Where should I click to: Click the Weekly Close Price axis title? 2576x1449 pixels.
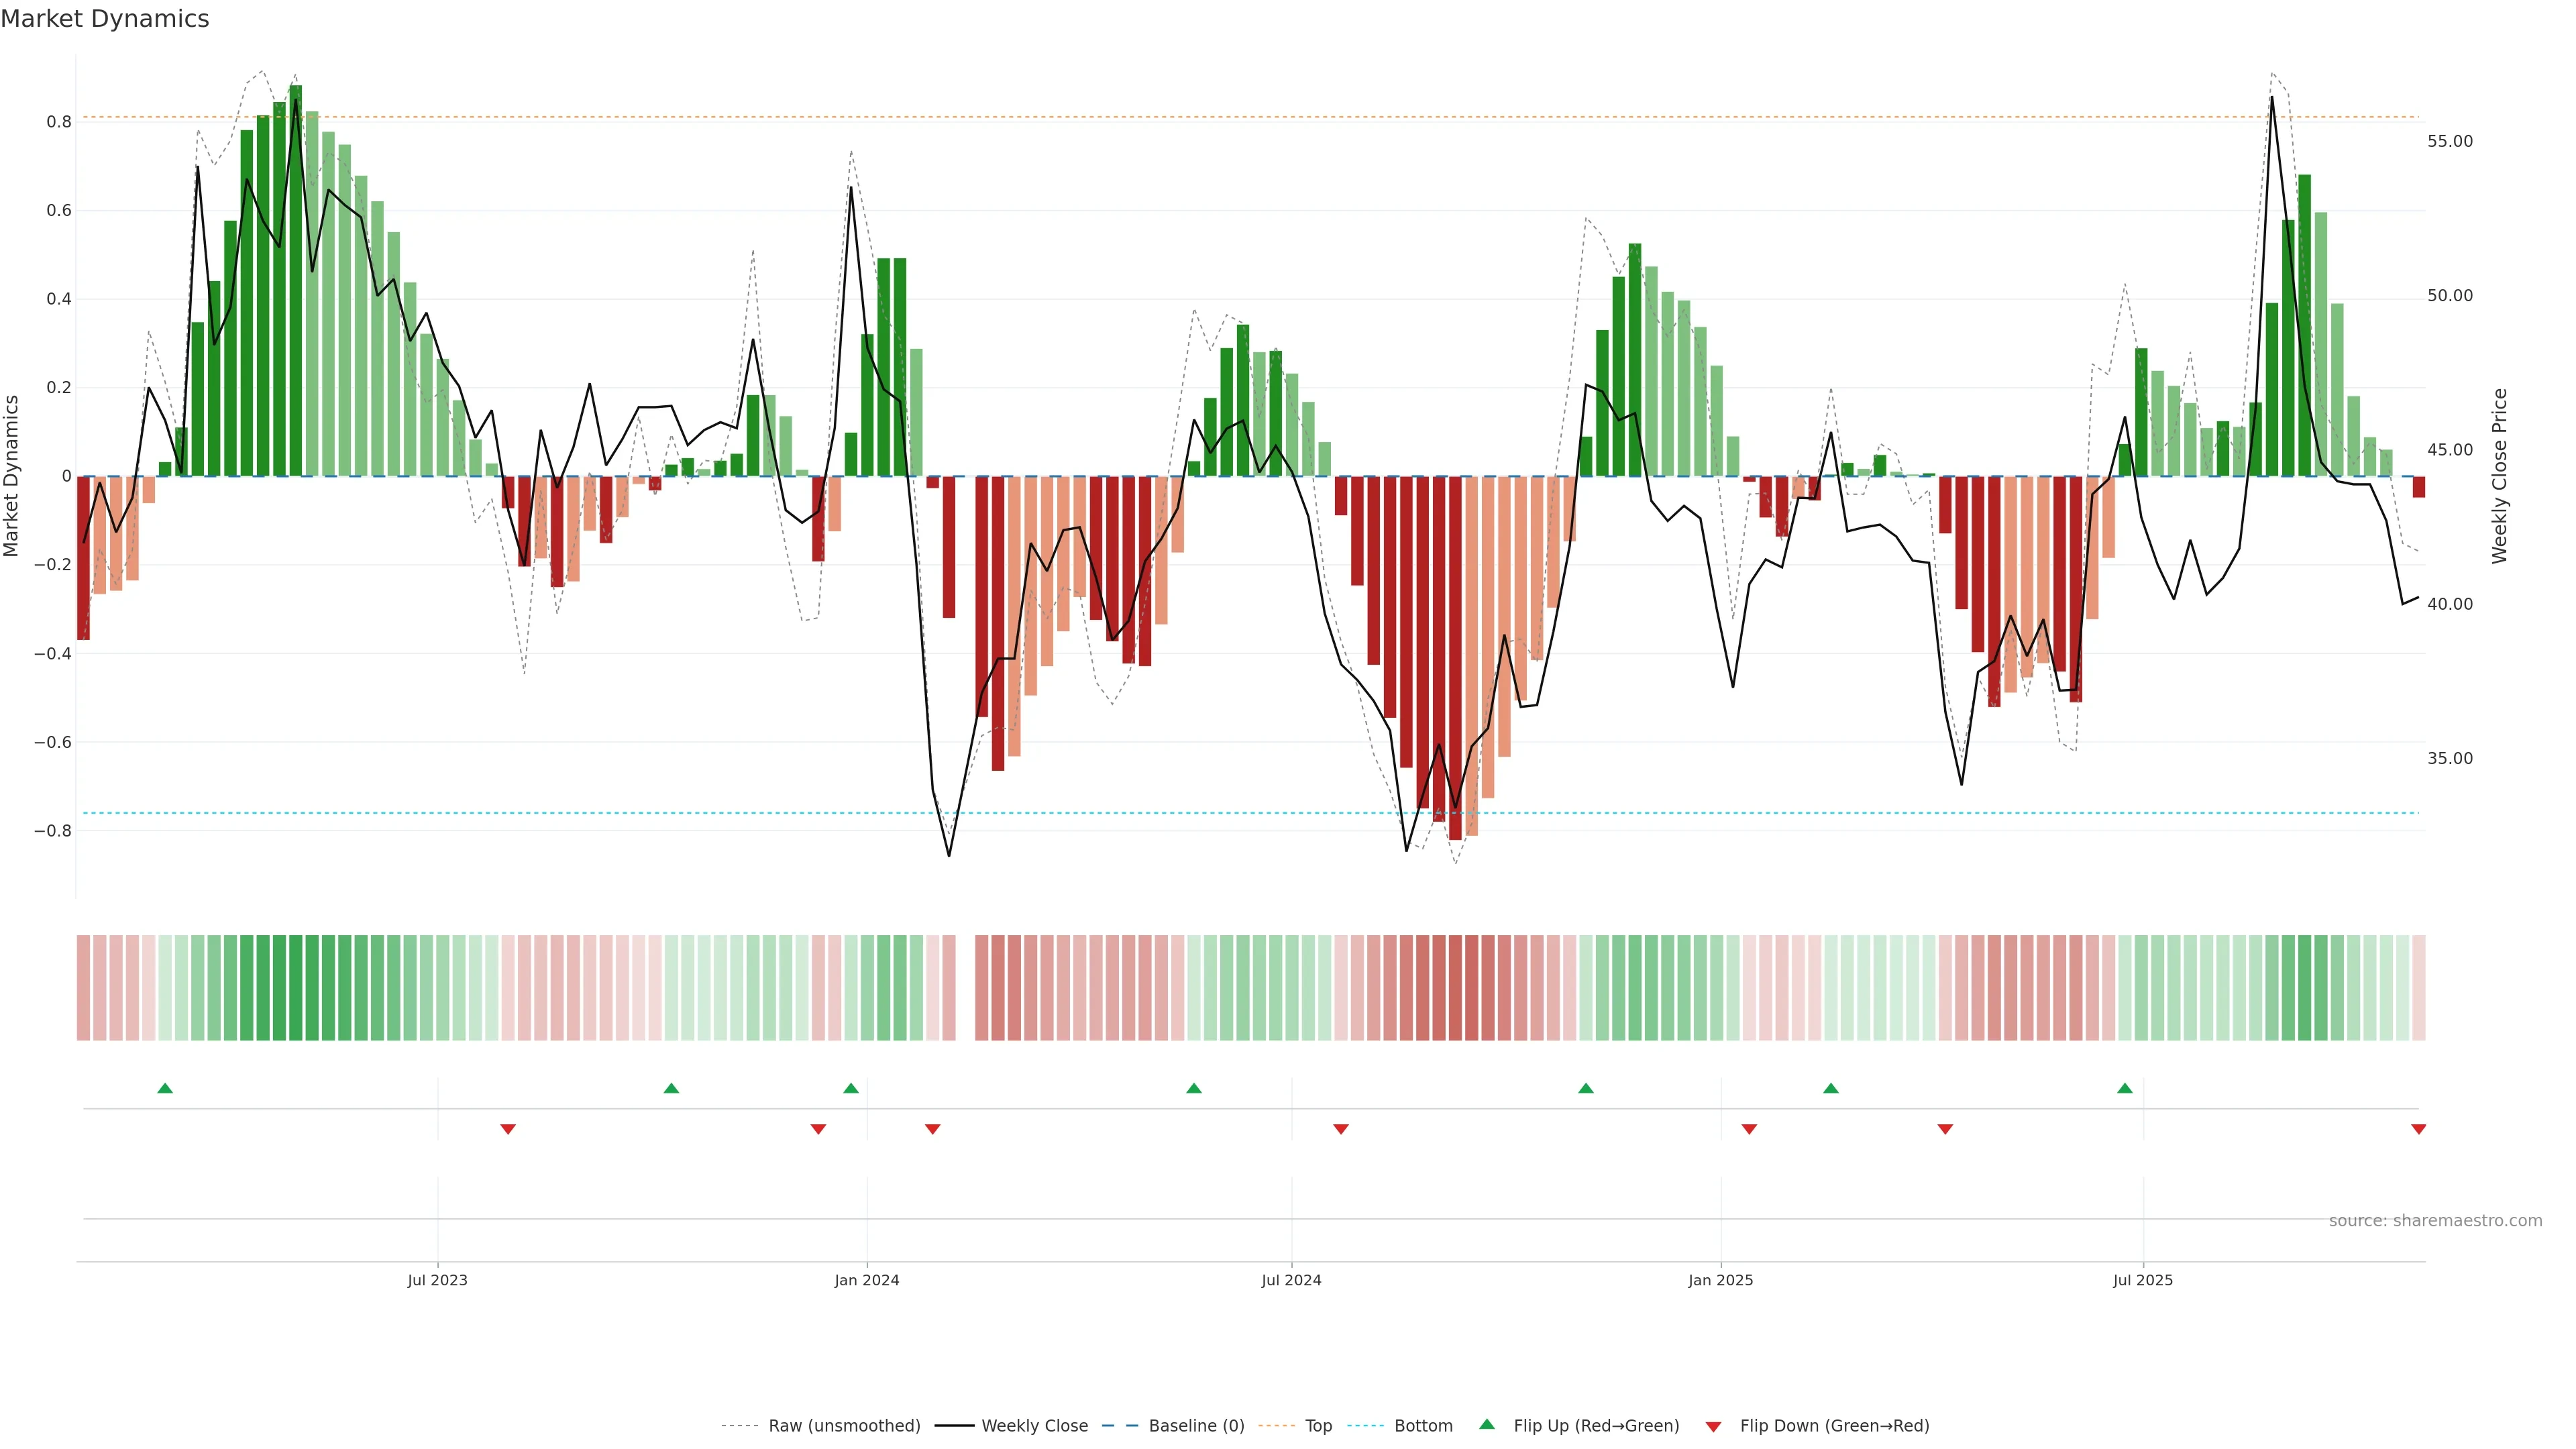coord(2499,476)
